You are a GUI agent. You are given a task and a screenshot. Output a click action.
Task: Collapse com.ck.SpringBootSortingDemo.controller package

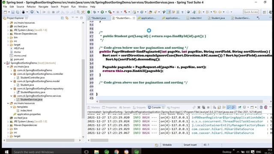pos(12,74)
